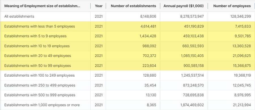Click employee count 128,346,299
This screenshot has height=110, width=255.
pos(241,16)
